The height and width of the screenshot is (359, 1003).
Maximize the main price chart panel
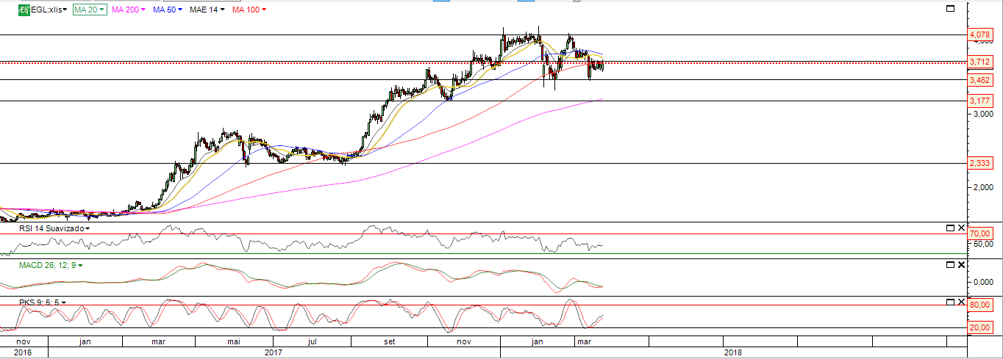pyautogui.click(x=950, y=8)
